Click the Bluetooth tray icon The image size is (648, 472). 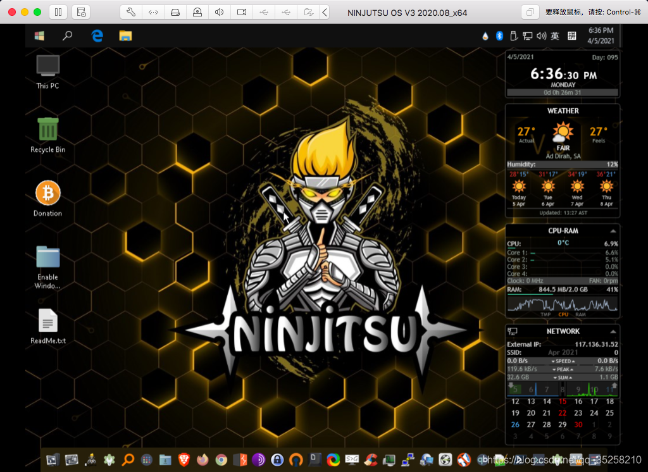pyautogui.click(x=499, y=36)
